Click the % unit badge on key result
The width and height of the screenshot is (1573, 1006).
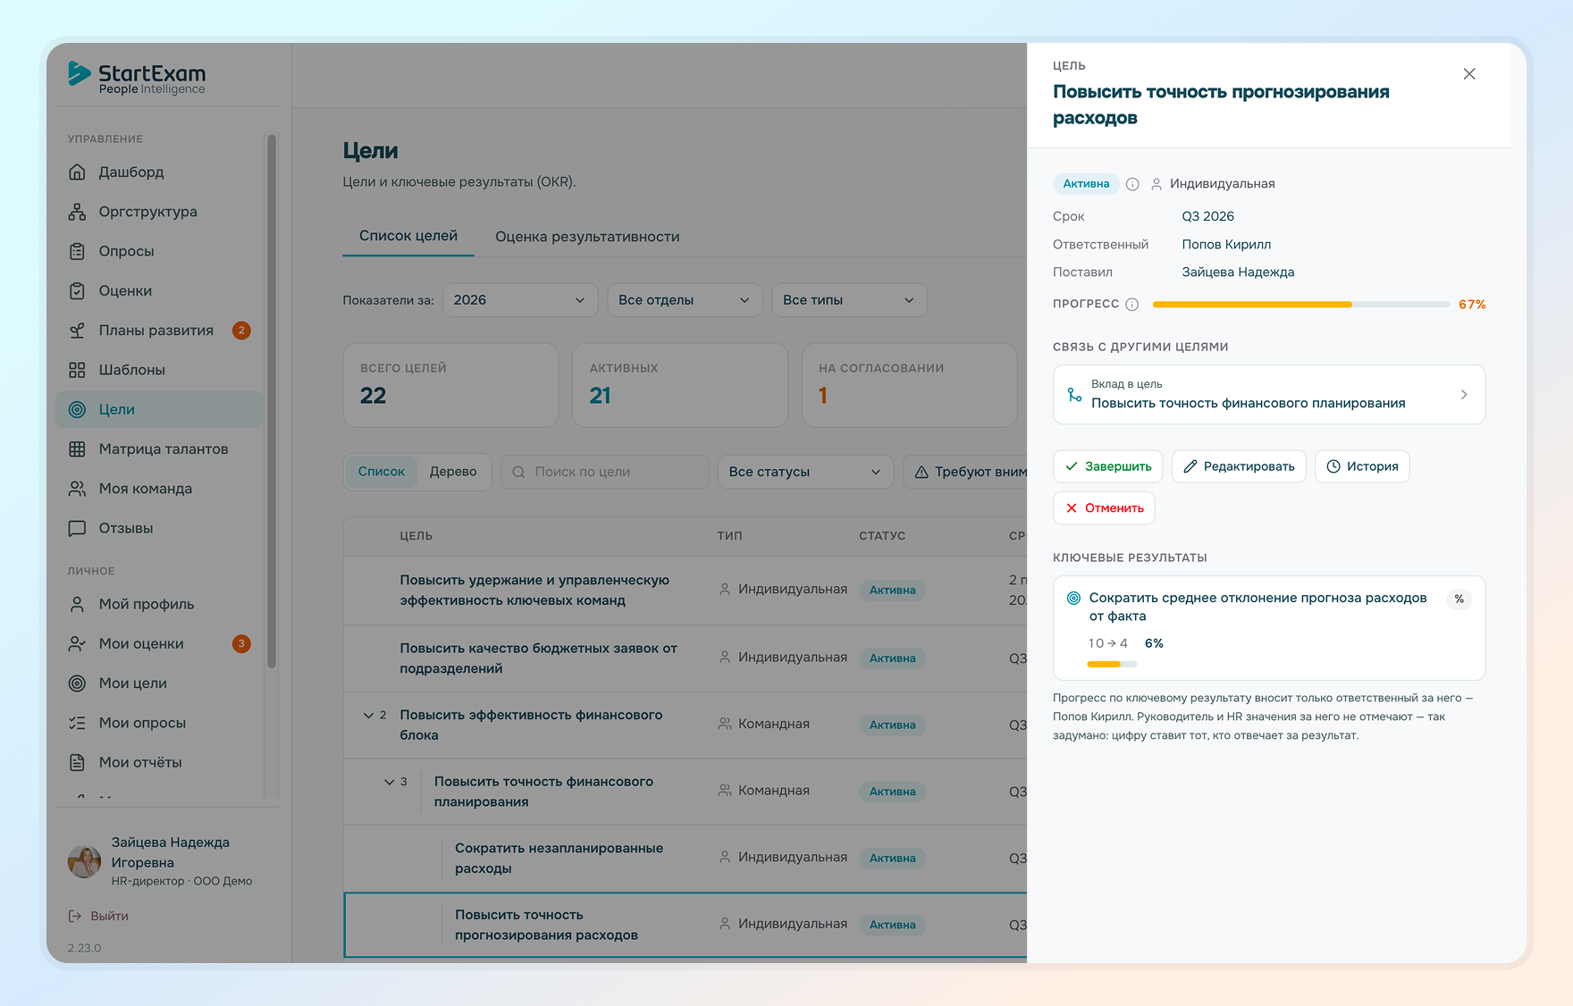1459,599
